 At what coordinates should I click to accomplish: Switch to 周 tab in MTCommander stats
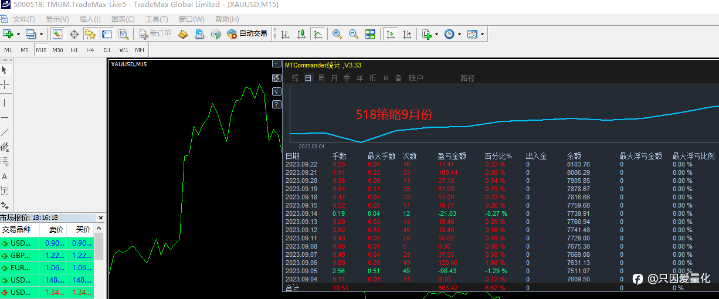(321, 78)
